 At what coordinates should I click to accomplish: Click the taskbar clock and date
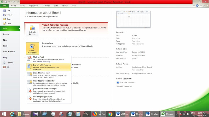click(202, 114)
